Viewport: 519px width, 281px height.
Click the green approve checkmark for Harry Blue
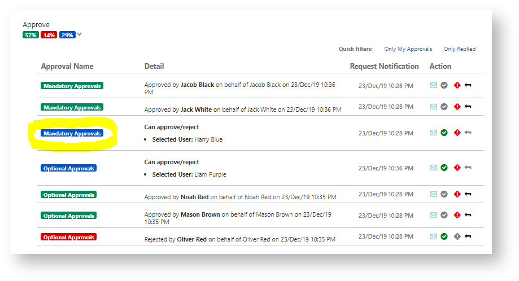coord(444,133)
